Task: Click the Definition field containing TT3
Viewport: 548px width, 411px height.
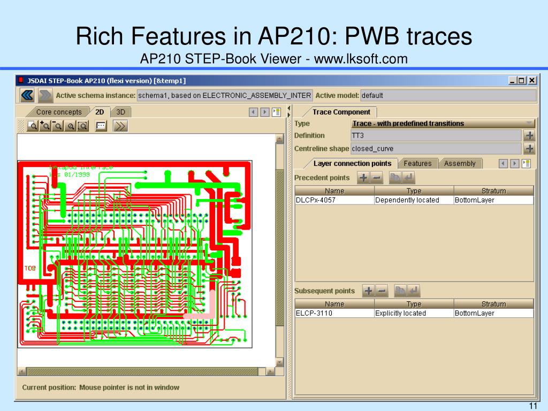Action: (x=436, y=135)
